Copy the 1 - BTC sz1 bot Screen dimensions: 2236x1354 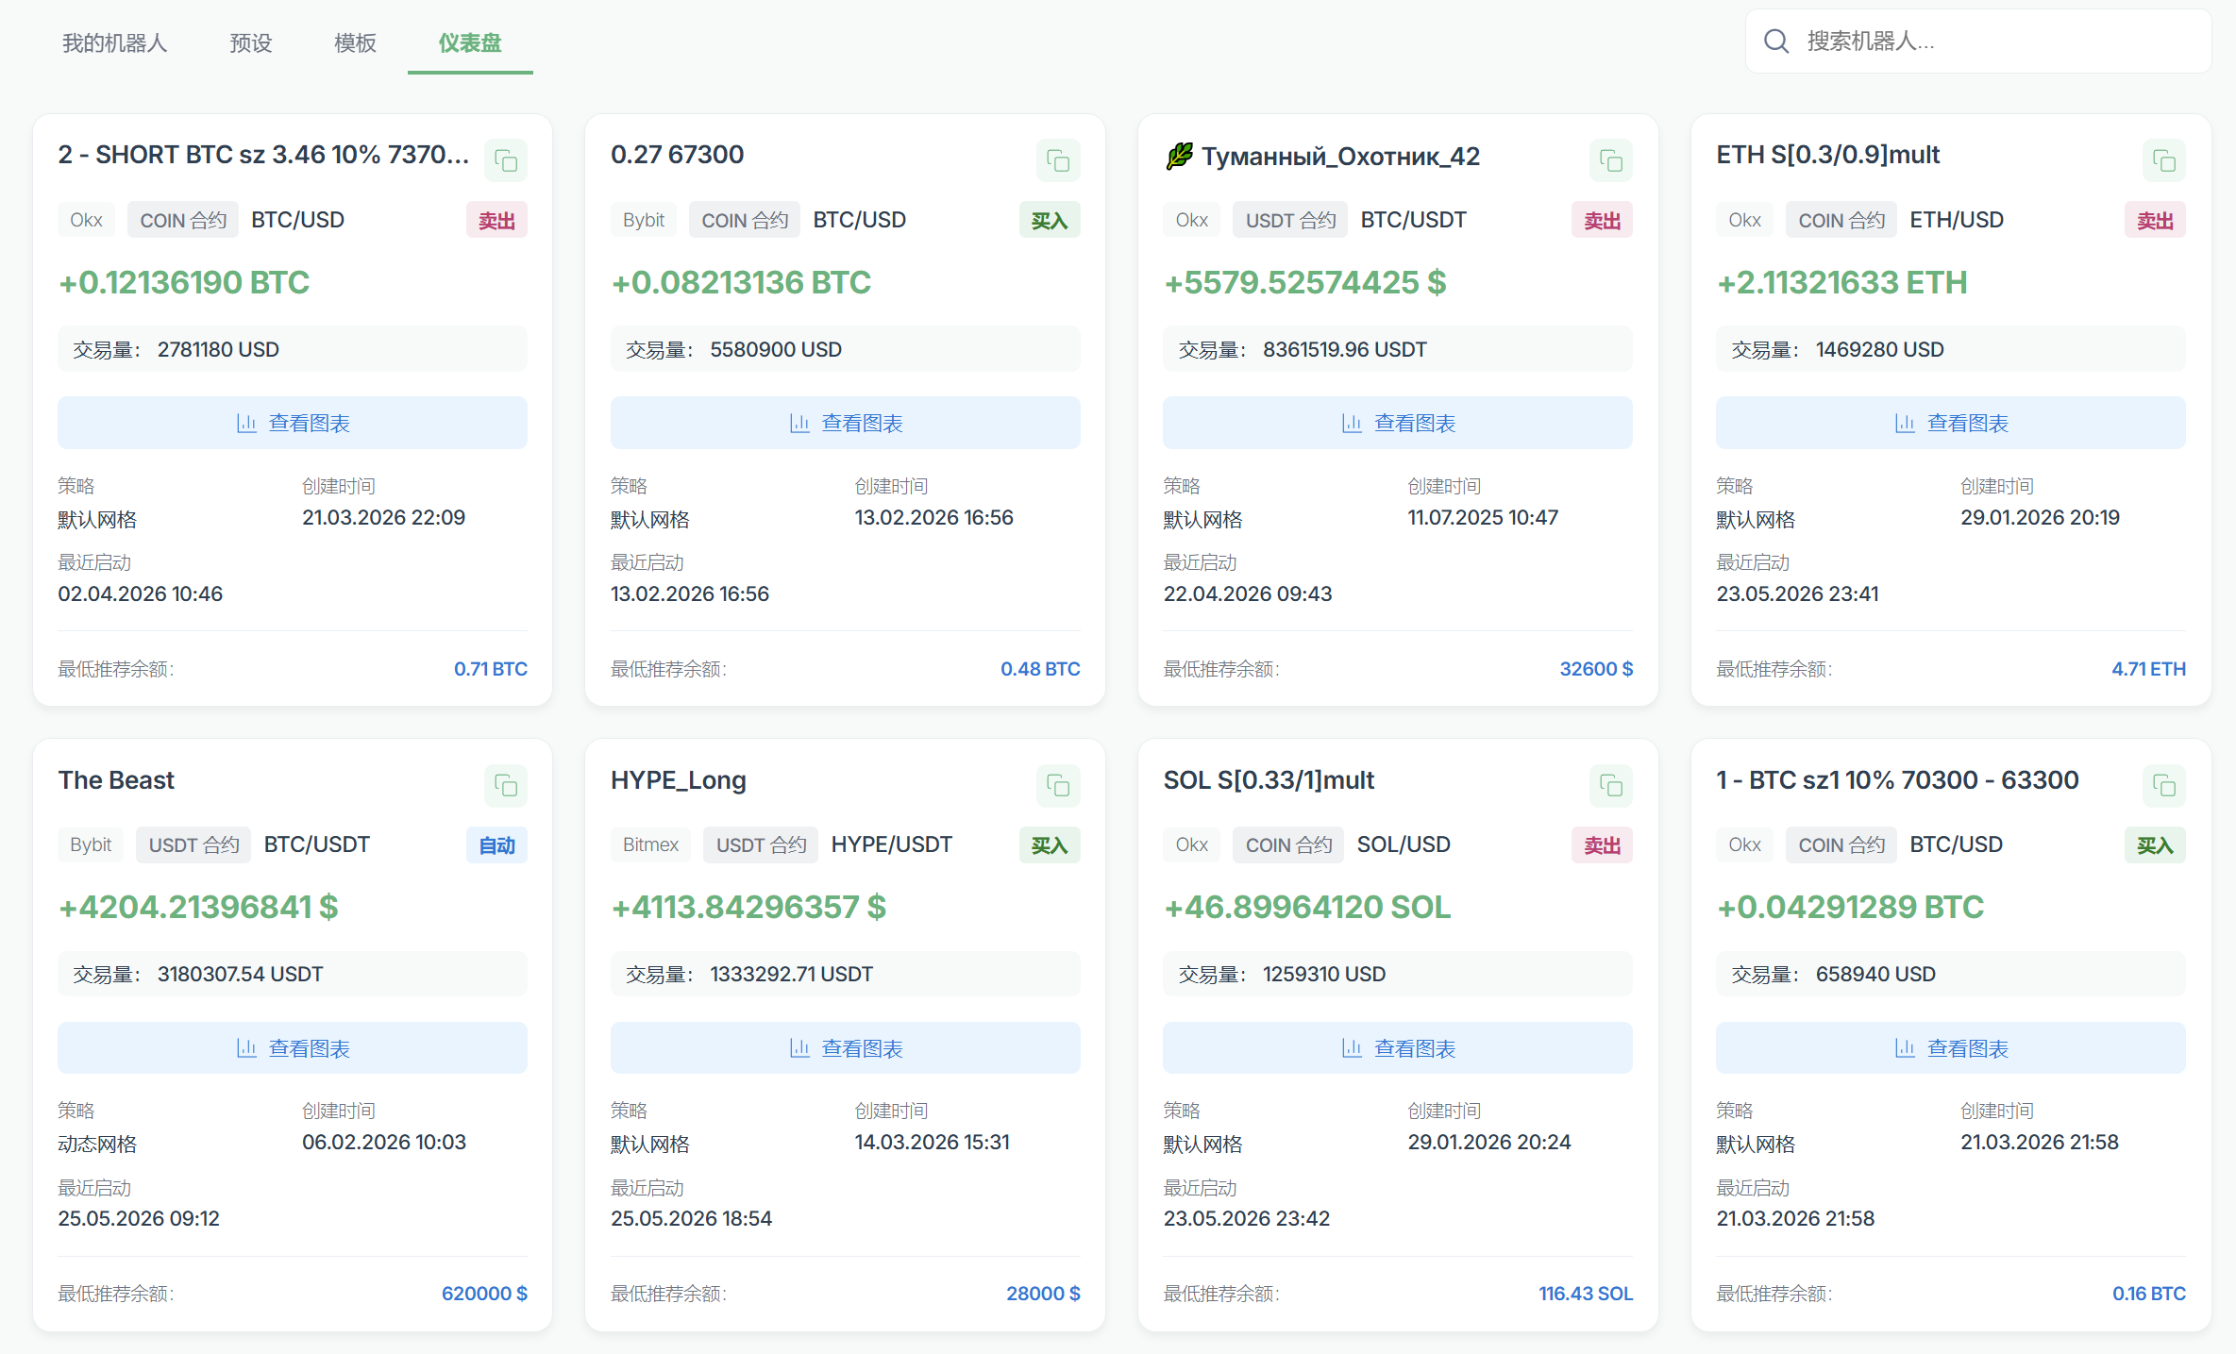tap(2164, 785)
